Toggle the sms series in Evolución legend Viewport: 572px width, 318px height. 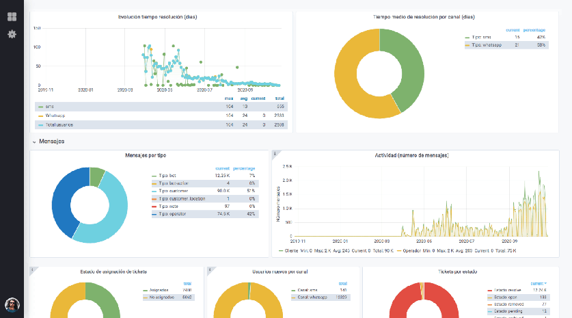pyautogui.click(x=50, y=107)
